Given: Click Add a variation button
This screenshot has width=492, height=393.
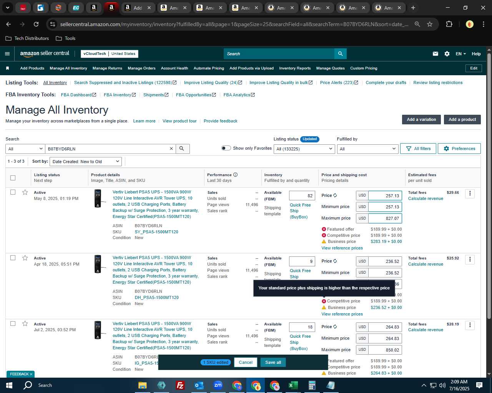Looking at the screenshot, I should pyautogui.click(x=421, y=119).
